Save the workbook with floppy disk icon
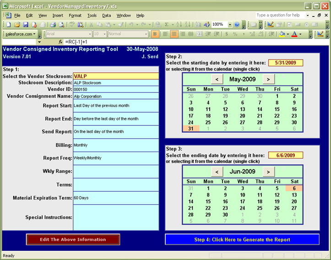The height and width of the screenshot is (260, 331). [26, 25]
